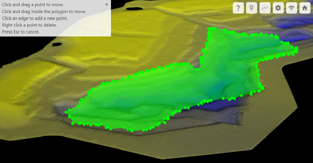Select the location pin marker tool
This screenshot has width=313, height=163.
pyautogui.click(x=252, y=8)
